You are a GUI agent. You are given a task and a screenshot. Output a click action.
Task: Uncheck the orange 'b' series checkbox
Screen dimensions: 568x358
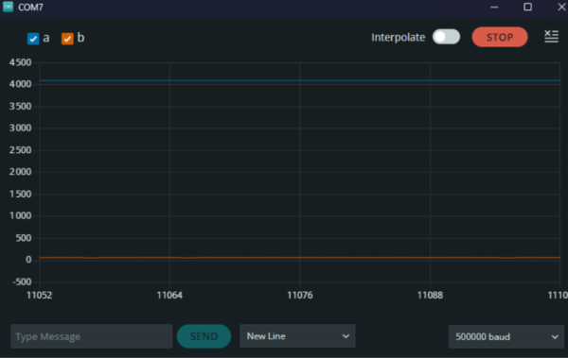click(67, 39)
